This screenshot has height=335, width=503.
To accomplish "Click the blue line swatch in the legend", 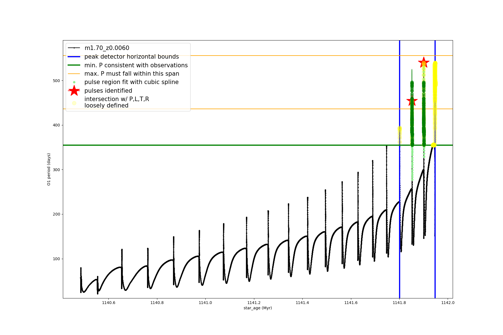I will (x=74, y=57).
